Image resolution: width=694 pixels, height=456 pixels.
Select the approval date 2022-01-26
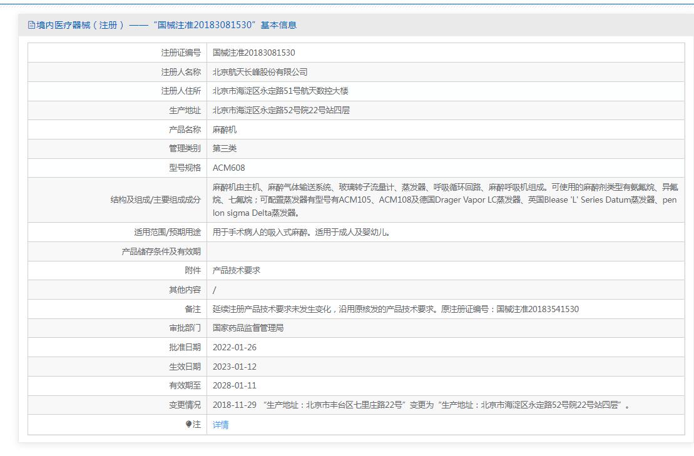tap(234, 347)
